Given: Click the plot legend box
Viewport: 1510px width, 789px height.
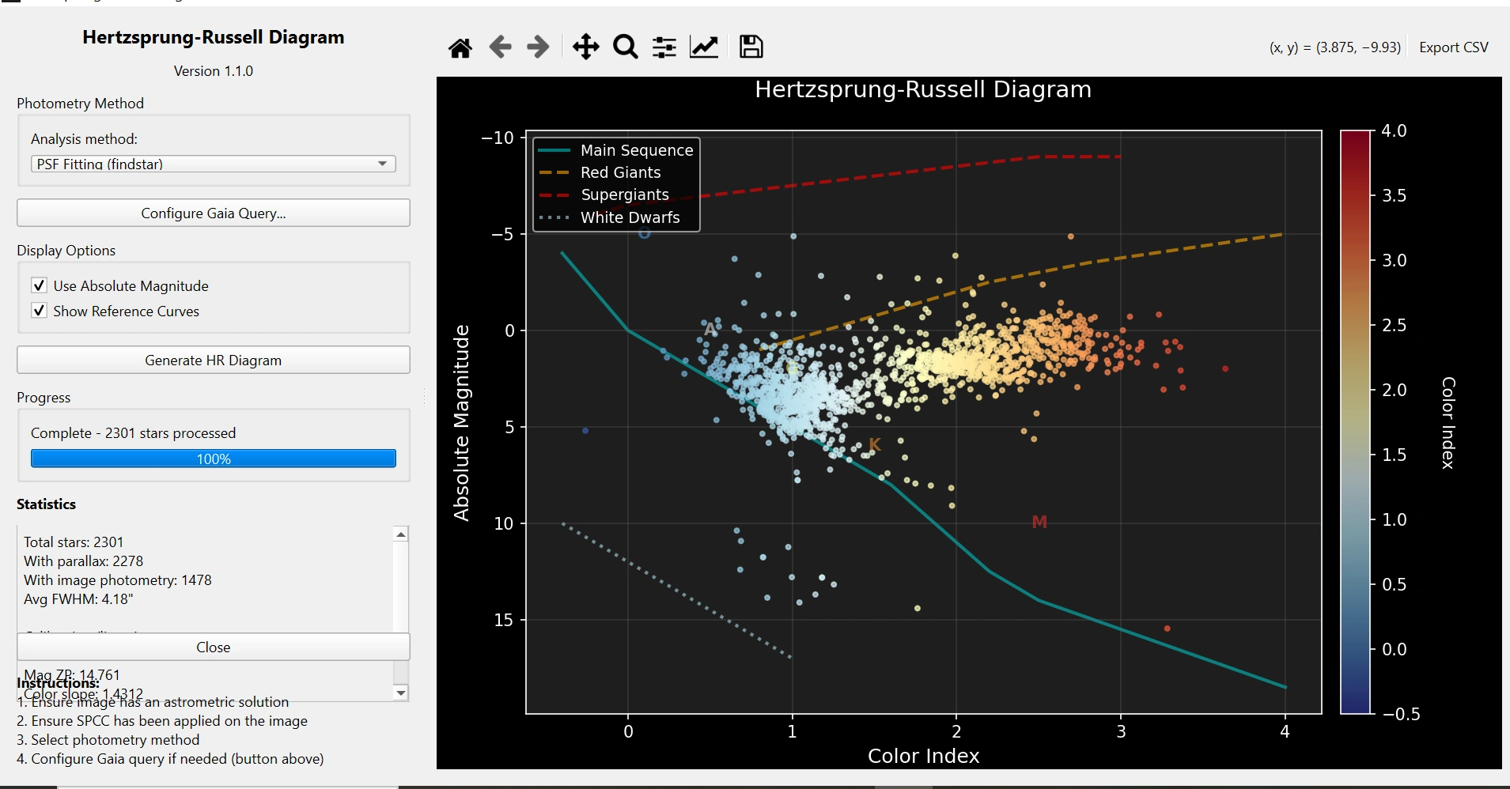Looking at the screenshot, I should 616,184.
